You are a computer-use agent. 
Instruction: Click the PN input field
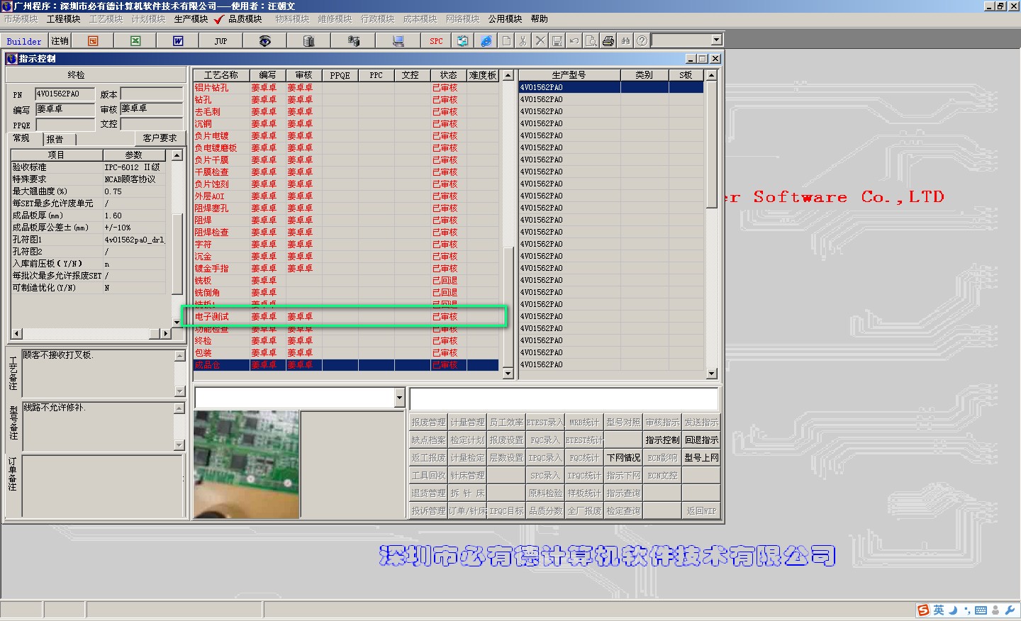click(x=65, y=94)
